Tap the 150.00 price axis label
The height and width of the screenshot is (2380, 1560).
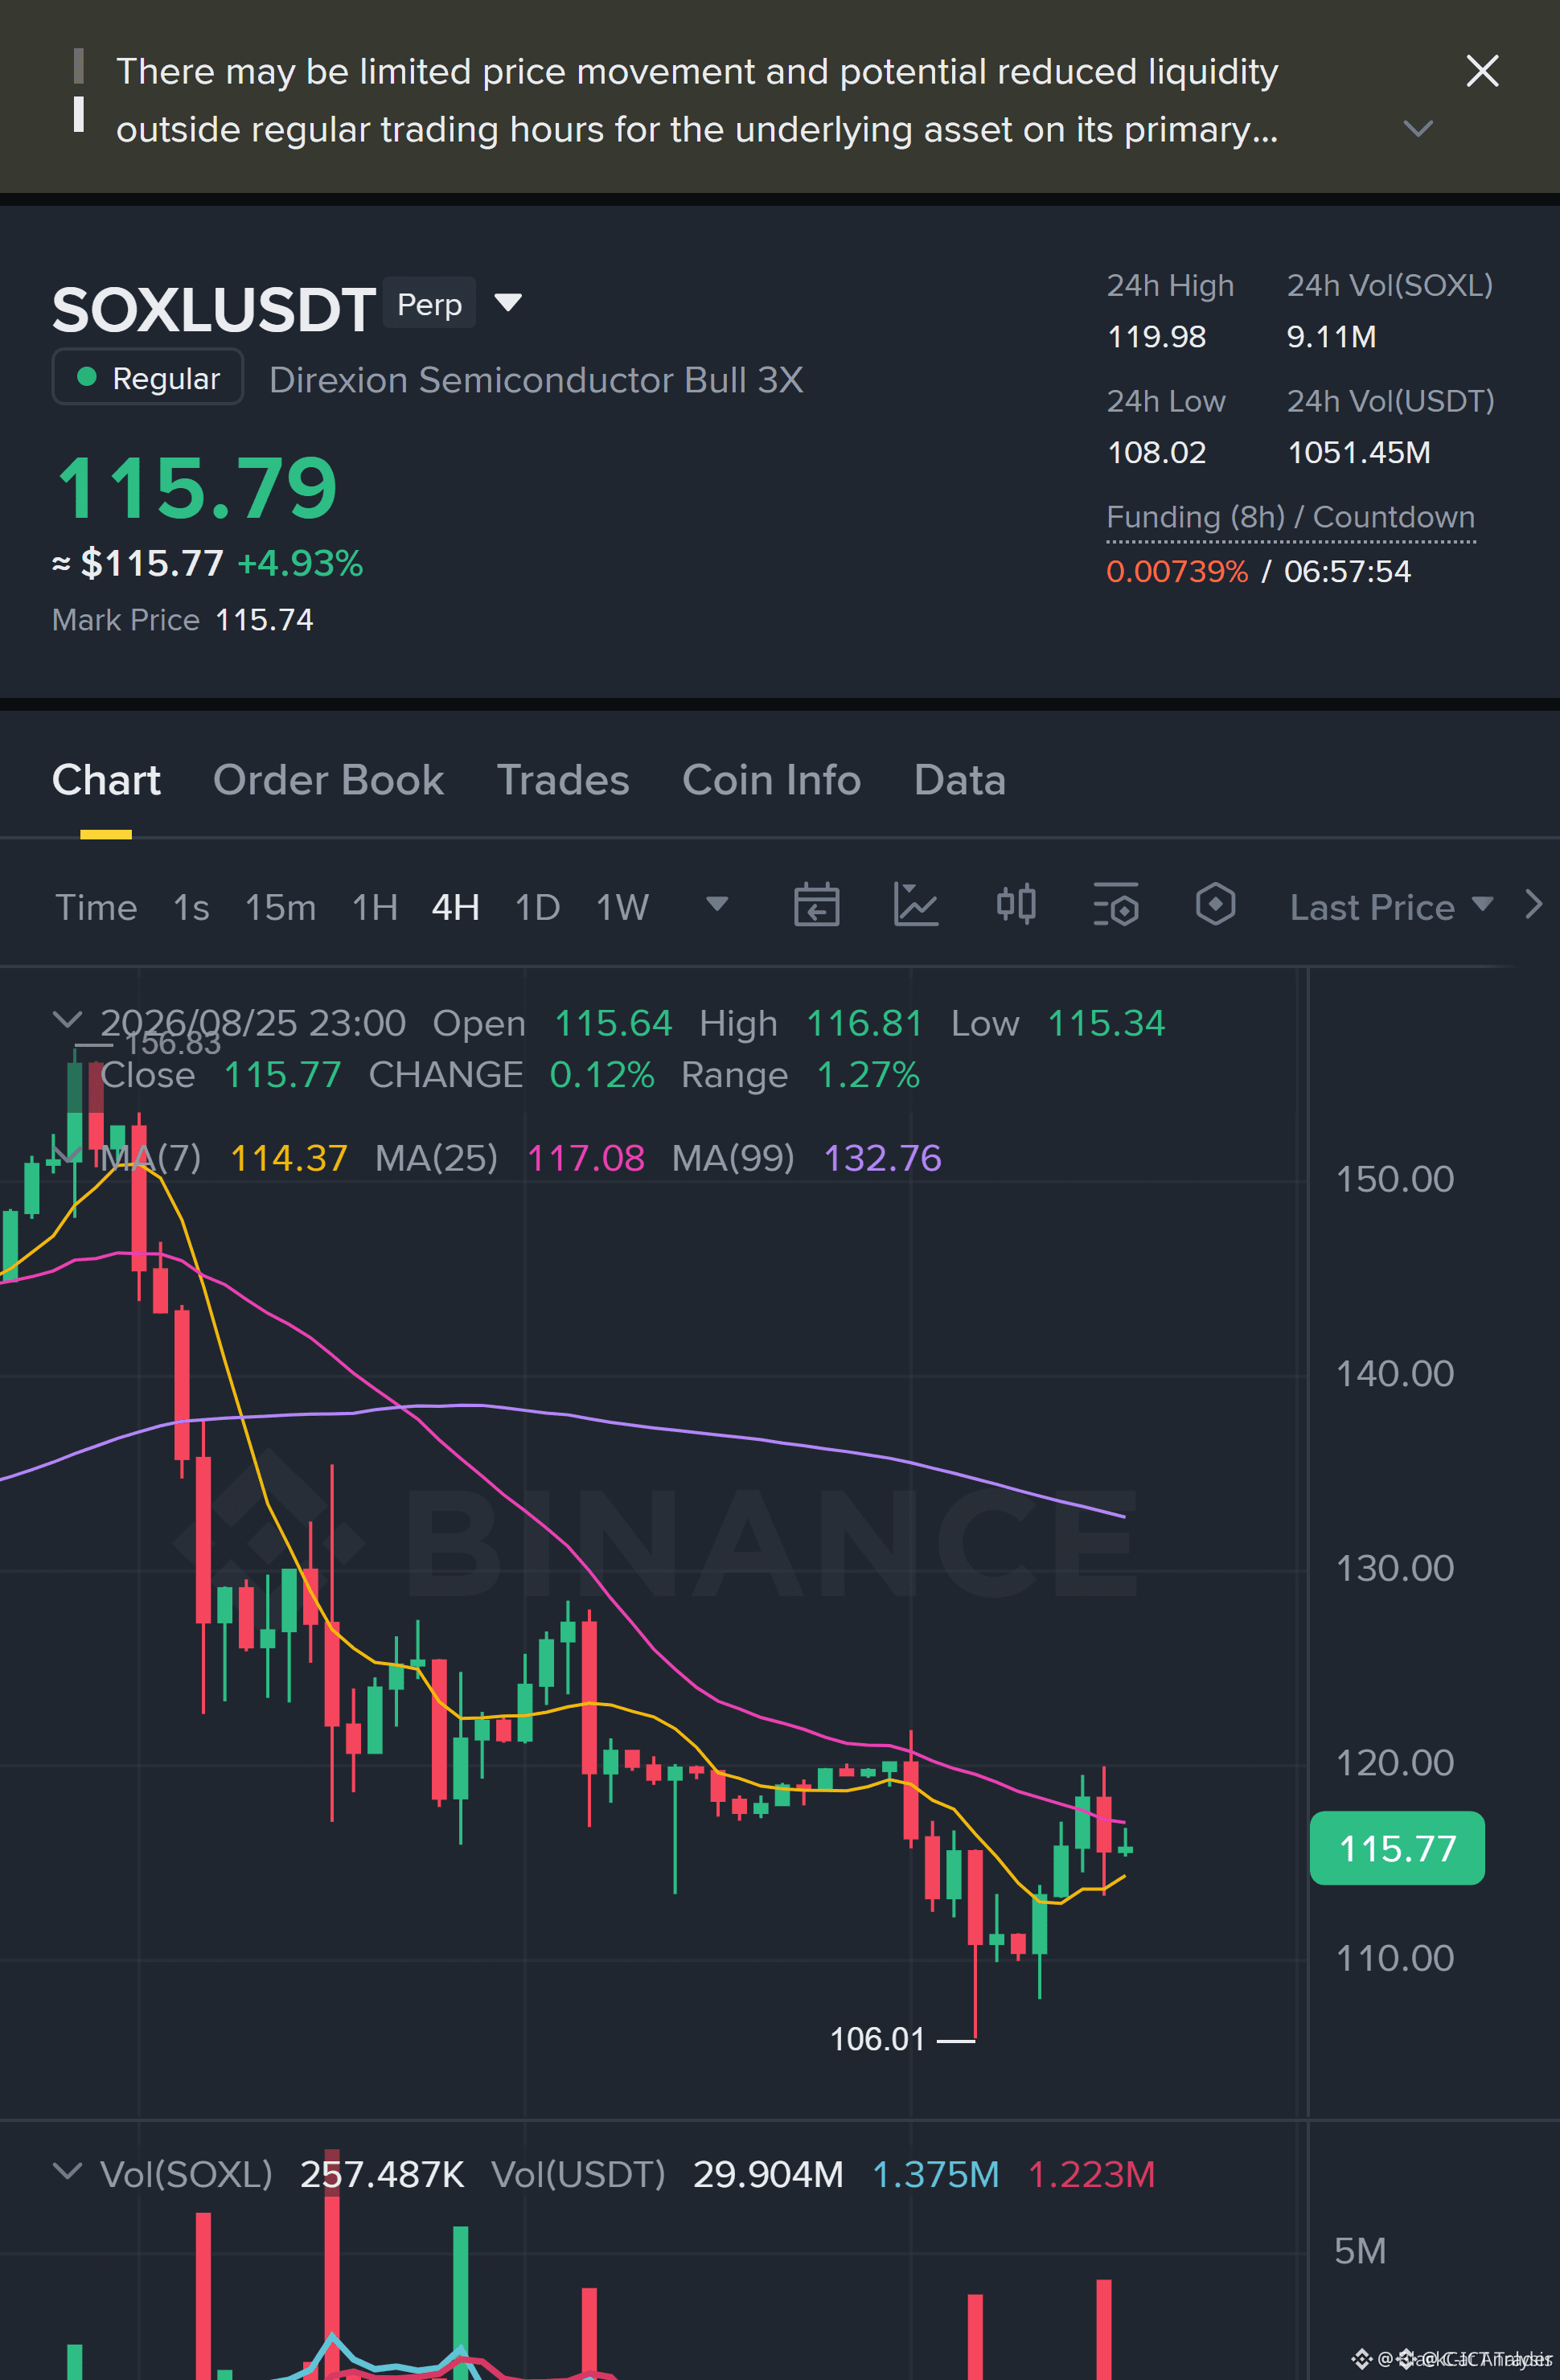click(1395, 1179)
